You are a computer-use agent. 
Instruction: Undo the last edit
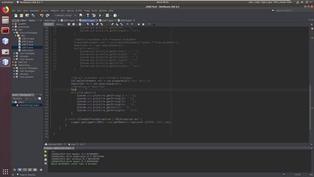tap(42, 15)
